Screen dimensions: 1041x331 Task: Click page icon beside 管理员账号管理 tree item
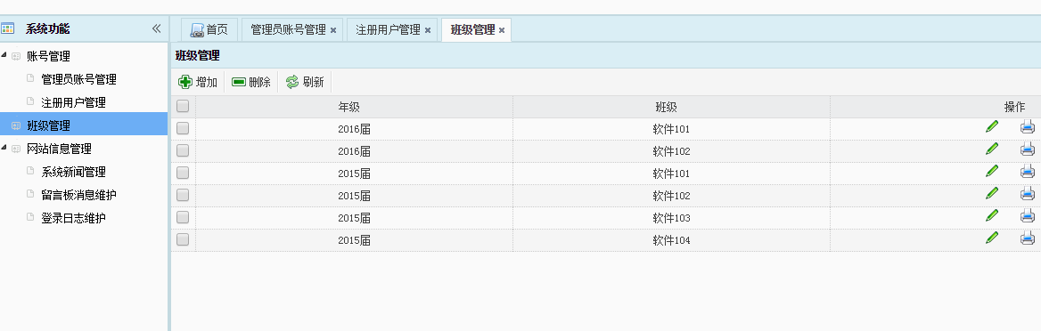point(30,78)
